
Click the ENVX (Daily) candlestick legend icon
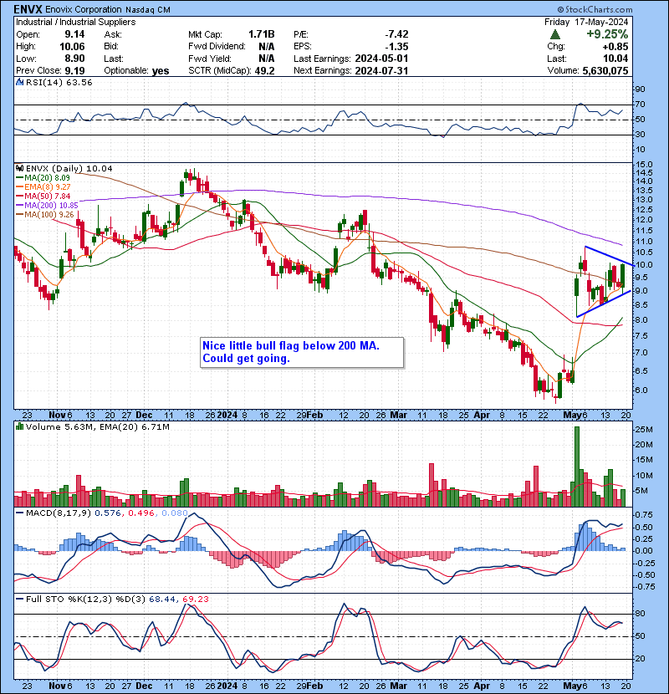coord(19,168)
